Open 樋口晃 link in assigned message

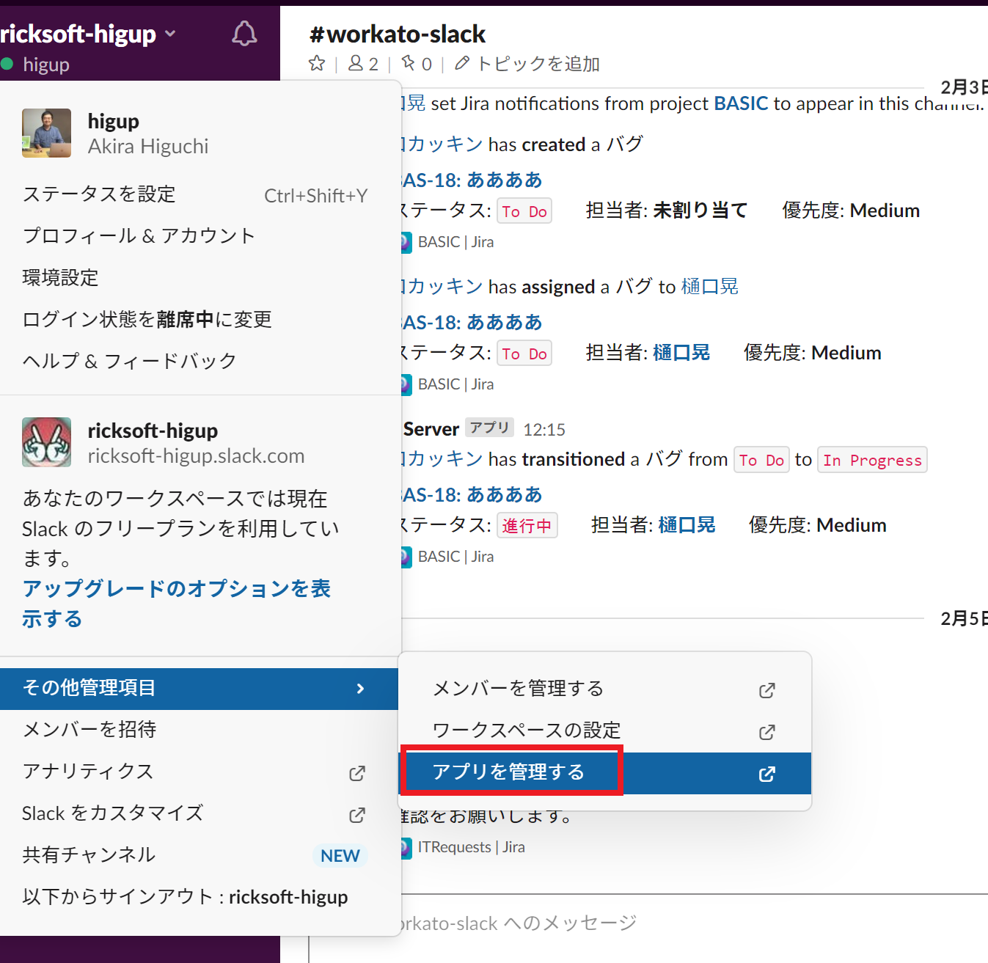pyautogui.click(x=709, y=287)
